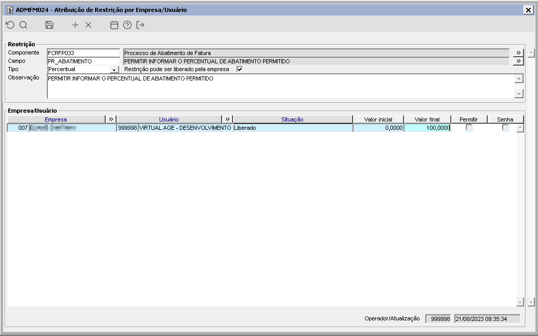
Task: Click outer window scrollbar up arrow
Action: point(531,53)
